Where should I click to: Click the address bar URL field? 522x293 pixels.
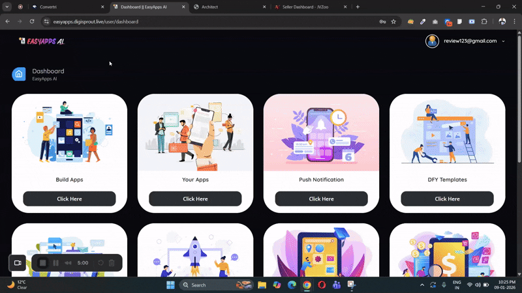click(x=213, y=21)
